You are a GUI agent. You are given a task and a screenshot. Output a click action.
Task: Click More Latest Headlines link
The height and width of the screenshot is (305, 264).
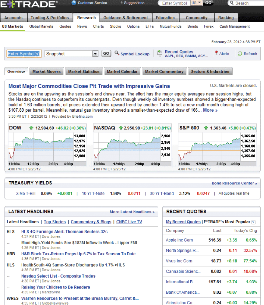pos(132,212)
